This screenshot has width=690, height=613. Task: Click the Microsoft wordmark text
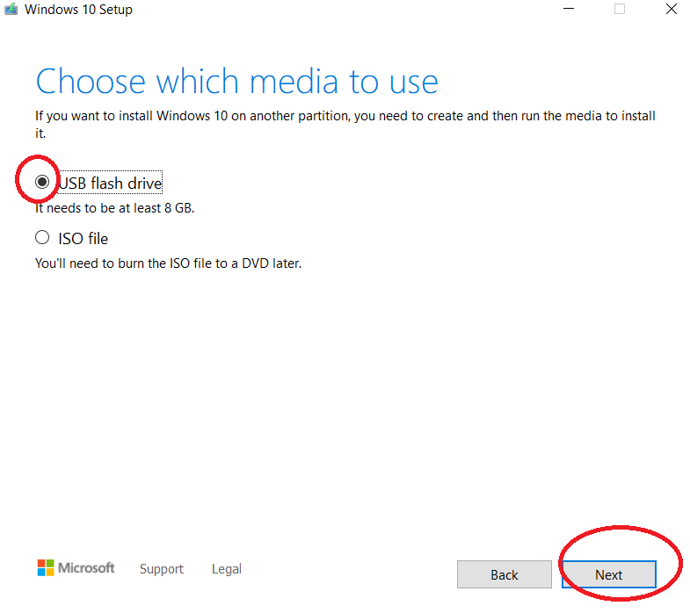86,568
